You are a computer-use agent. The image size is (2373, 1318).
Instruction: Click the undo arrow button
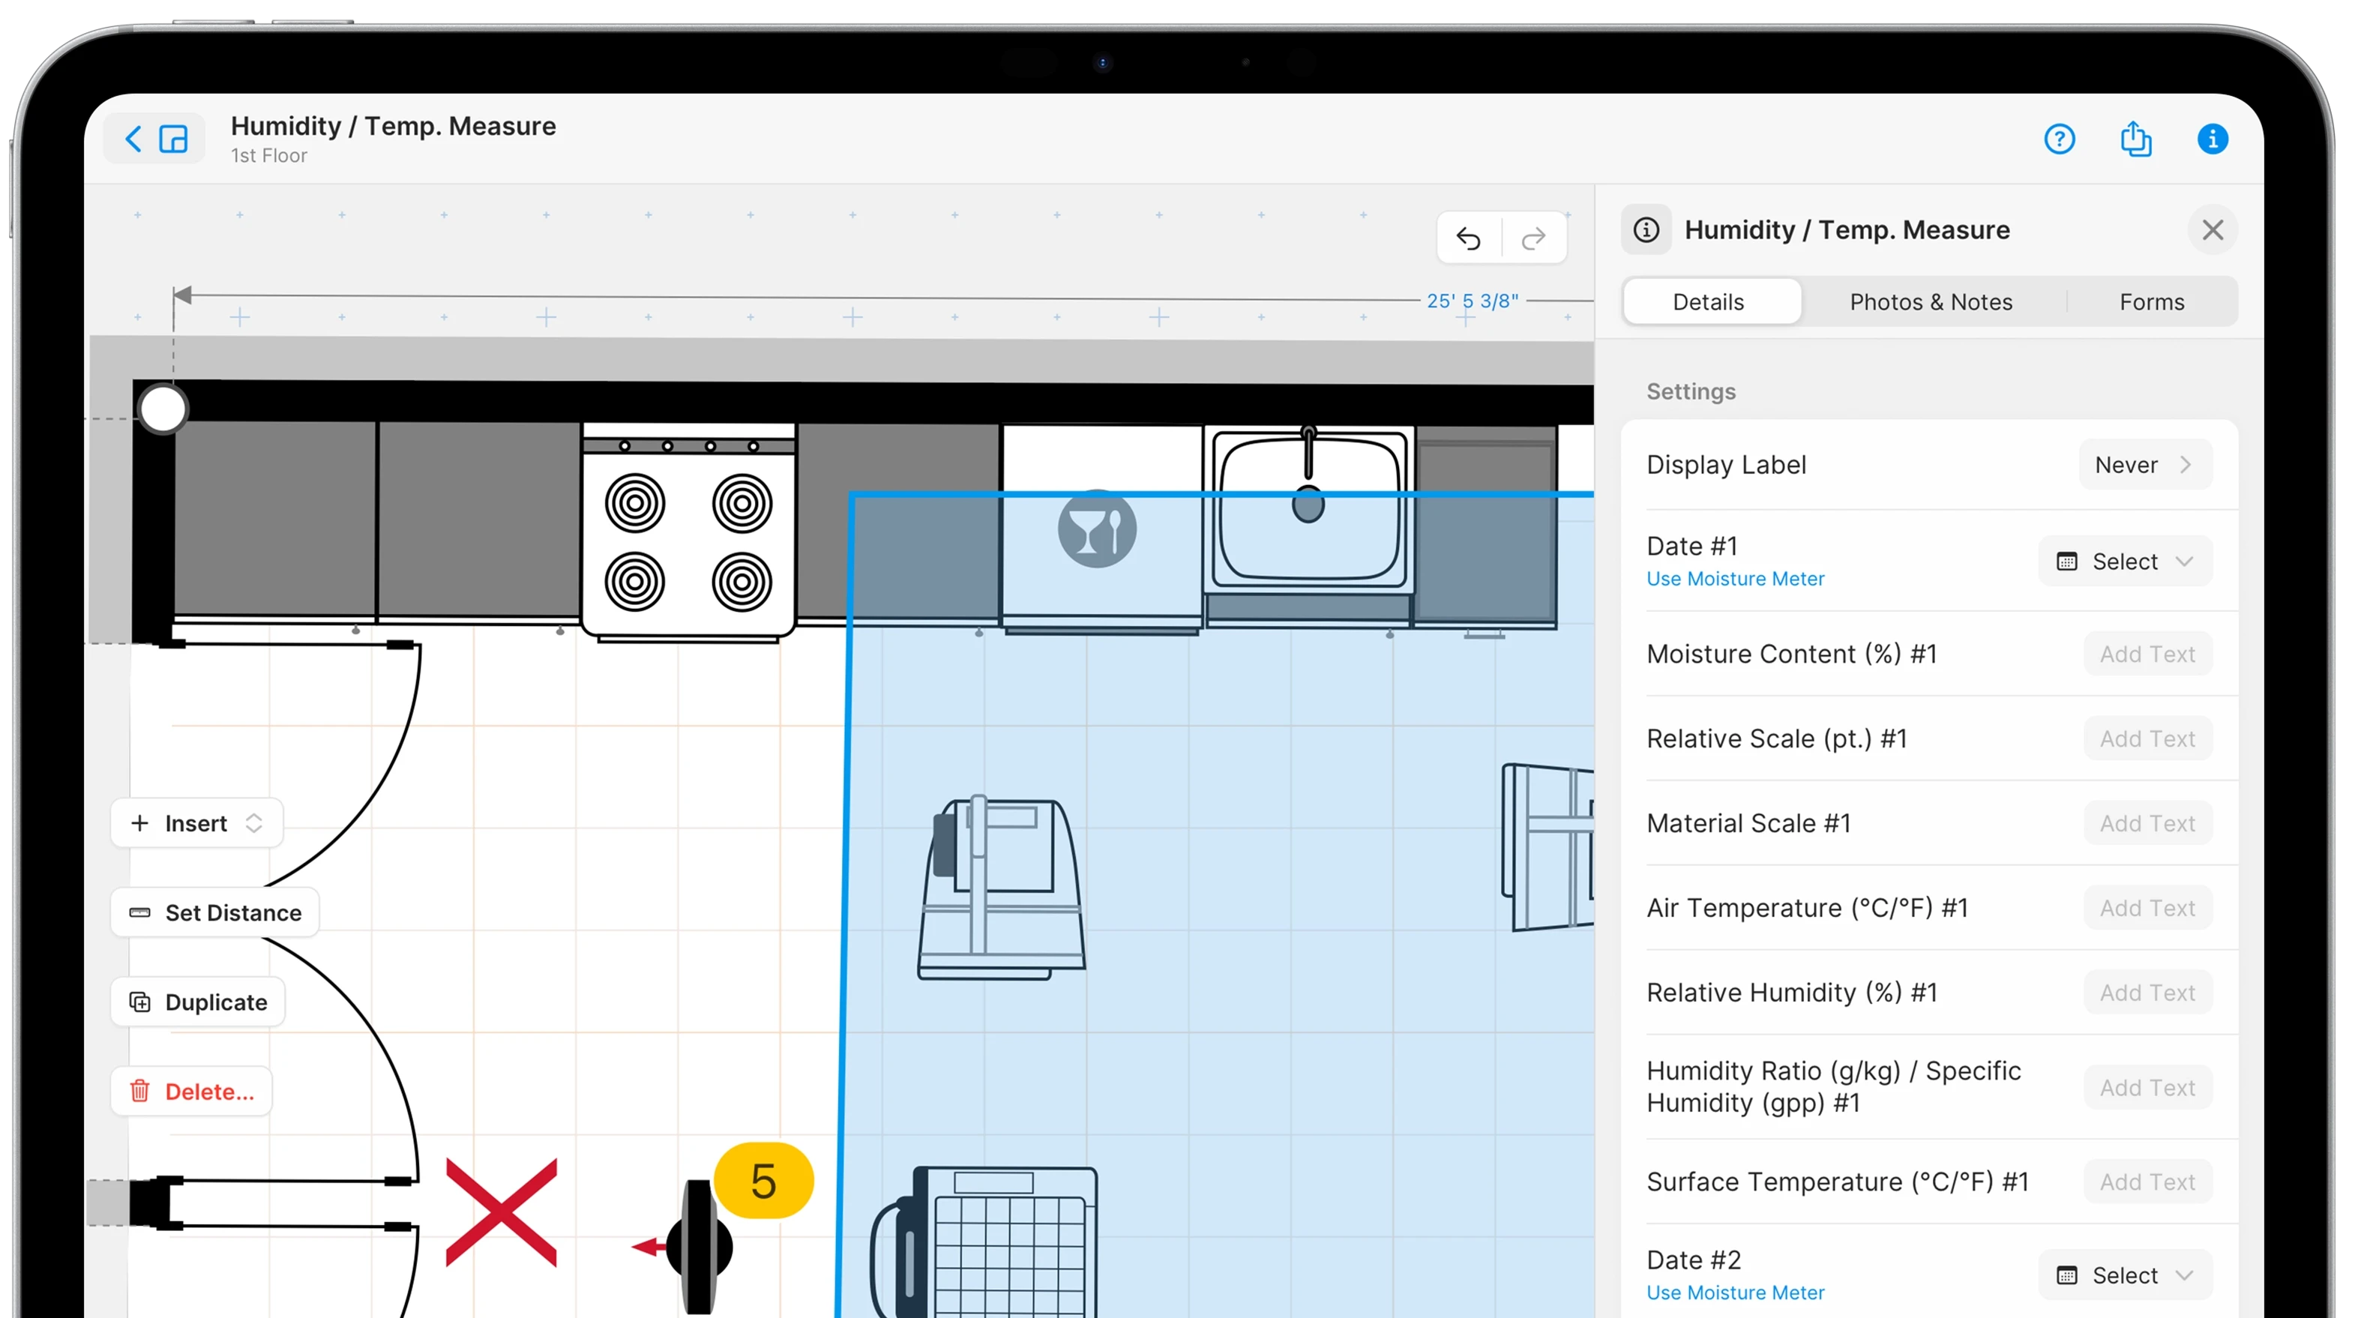pos(1468,239)
